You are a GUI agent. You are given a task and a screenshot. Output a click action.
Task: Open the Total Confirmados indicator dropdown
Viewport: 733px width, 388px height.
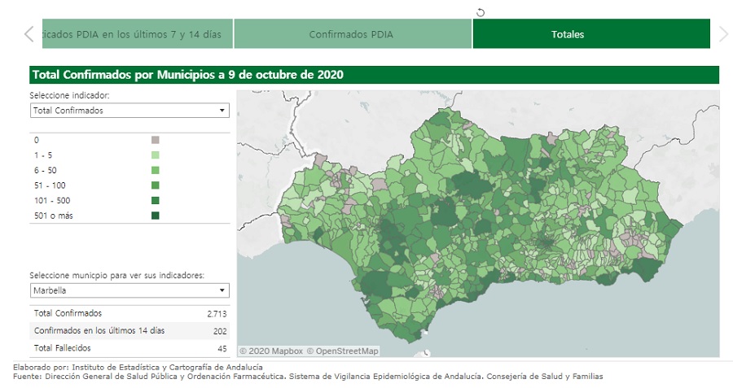(x=129, y=111)
